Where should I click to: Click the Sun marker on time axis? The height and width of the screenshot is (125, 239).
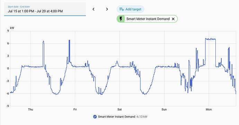coord(164,109)
